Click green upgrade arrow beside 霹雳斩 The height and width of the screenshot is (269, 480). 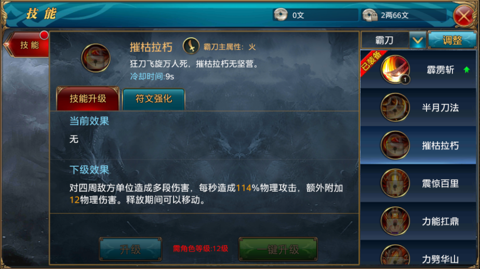[466, 70]
